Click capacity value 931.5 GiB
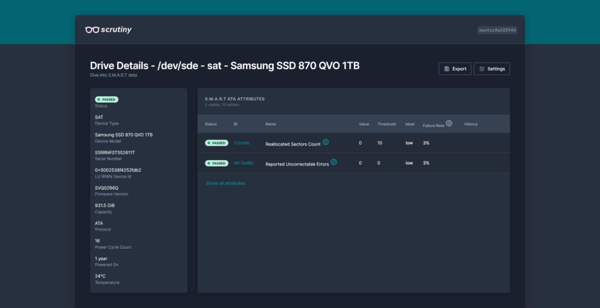 pos(105,205)
